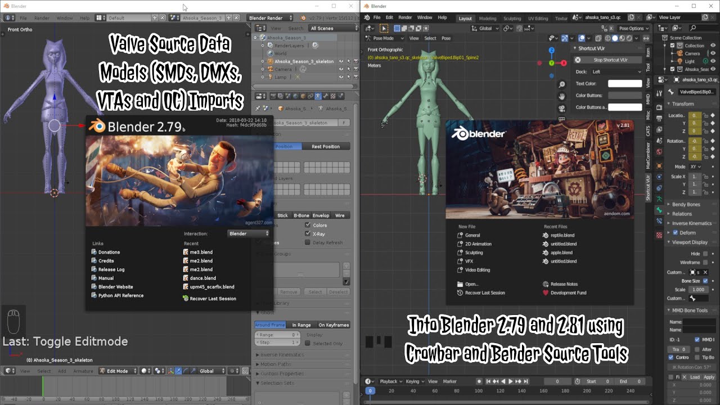Click the camera view icon in 2.81 viewport

pyautogui.click(x=561, y=109)
